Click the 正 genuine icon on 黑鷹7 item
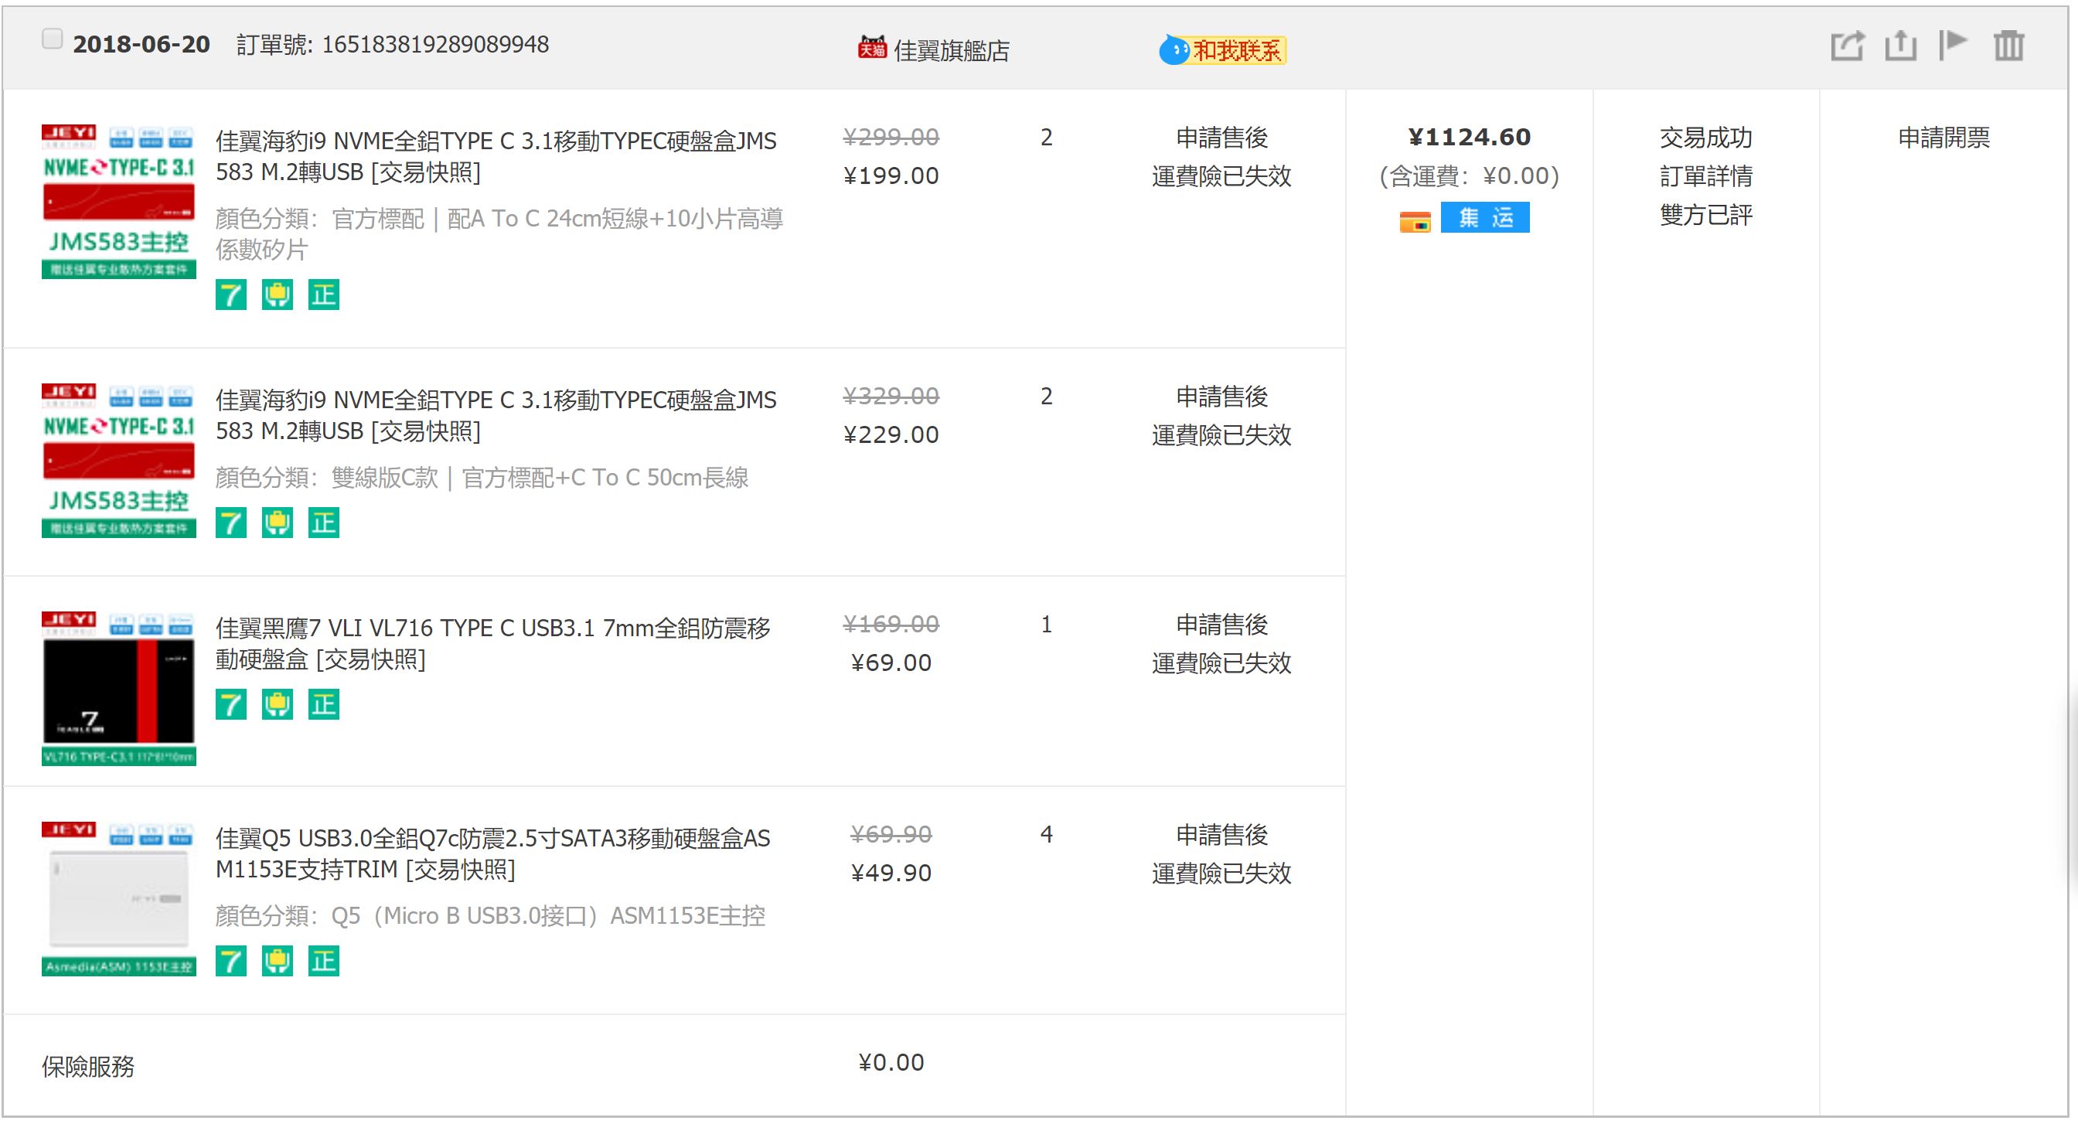The height and width of the screenshot is (1124, 2078). (323, 704)
